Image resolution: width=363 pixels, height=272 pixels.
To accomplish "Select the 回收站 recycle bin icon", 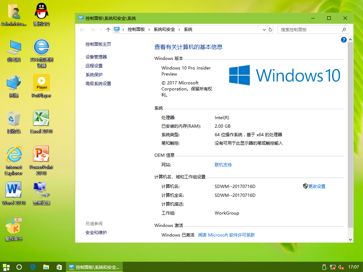I will [13, 122].
